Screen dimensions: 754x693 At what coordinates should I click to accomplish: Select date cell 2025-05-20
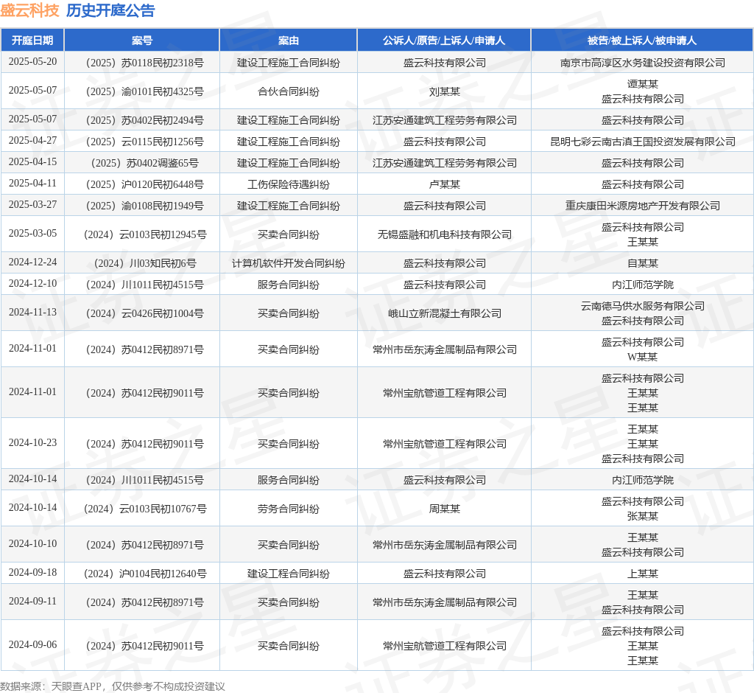coord(32,62)
